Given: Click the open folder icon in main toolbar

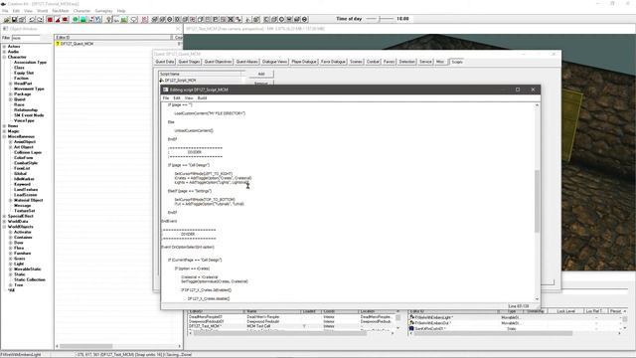Looking at the screenshot, I should [7, 19].
